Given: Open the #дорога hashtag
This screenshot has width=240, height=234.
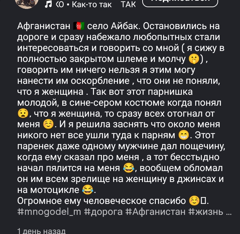Looking at the screenshot, I should click(x=104, y=212).
